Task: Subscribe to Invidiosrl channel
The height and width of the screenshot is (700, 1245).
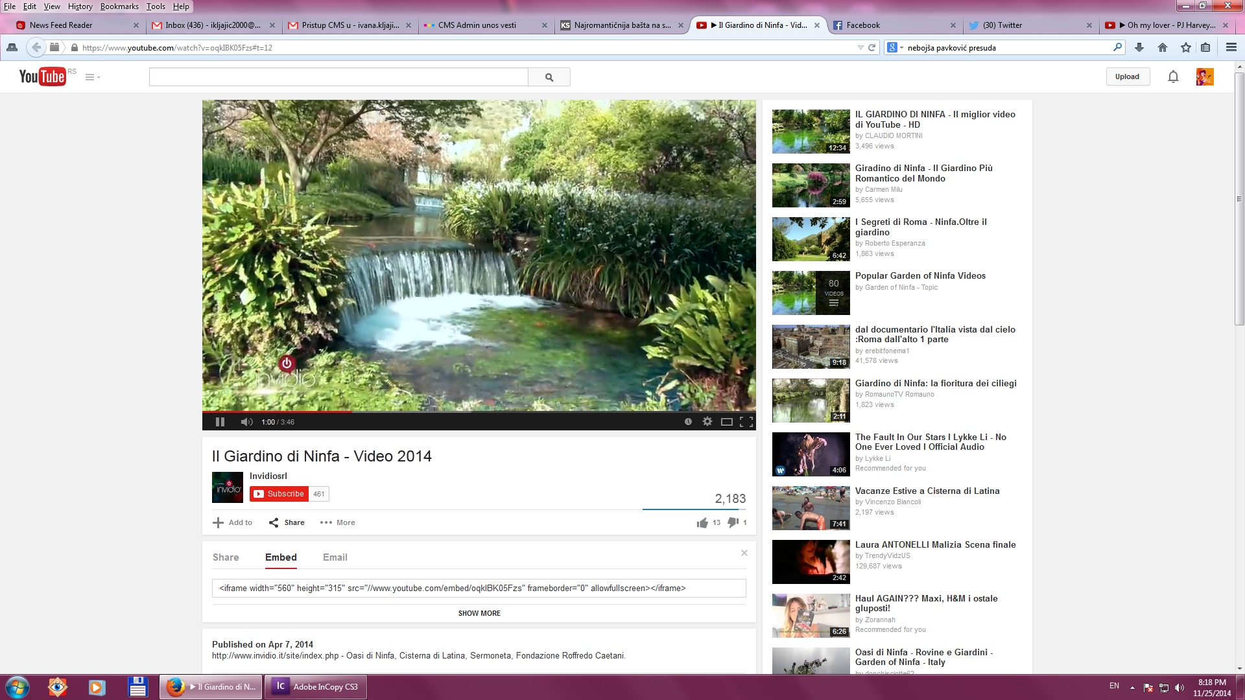Action: tap(279, 494)
